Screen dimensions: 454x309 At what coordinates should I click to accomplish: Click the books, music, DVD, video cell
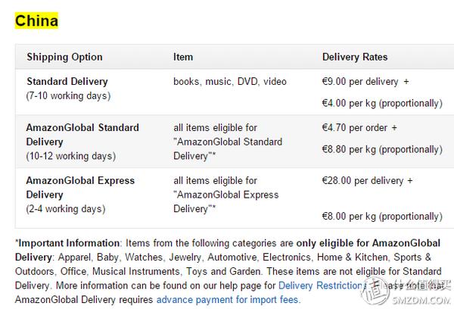(x=230, y=82)
